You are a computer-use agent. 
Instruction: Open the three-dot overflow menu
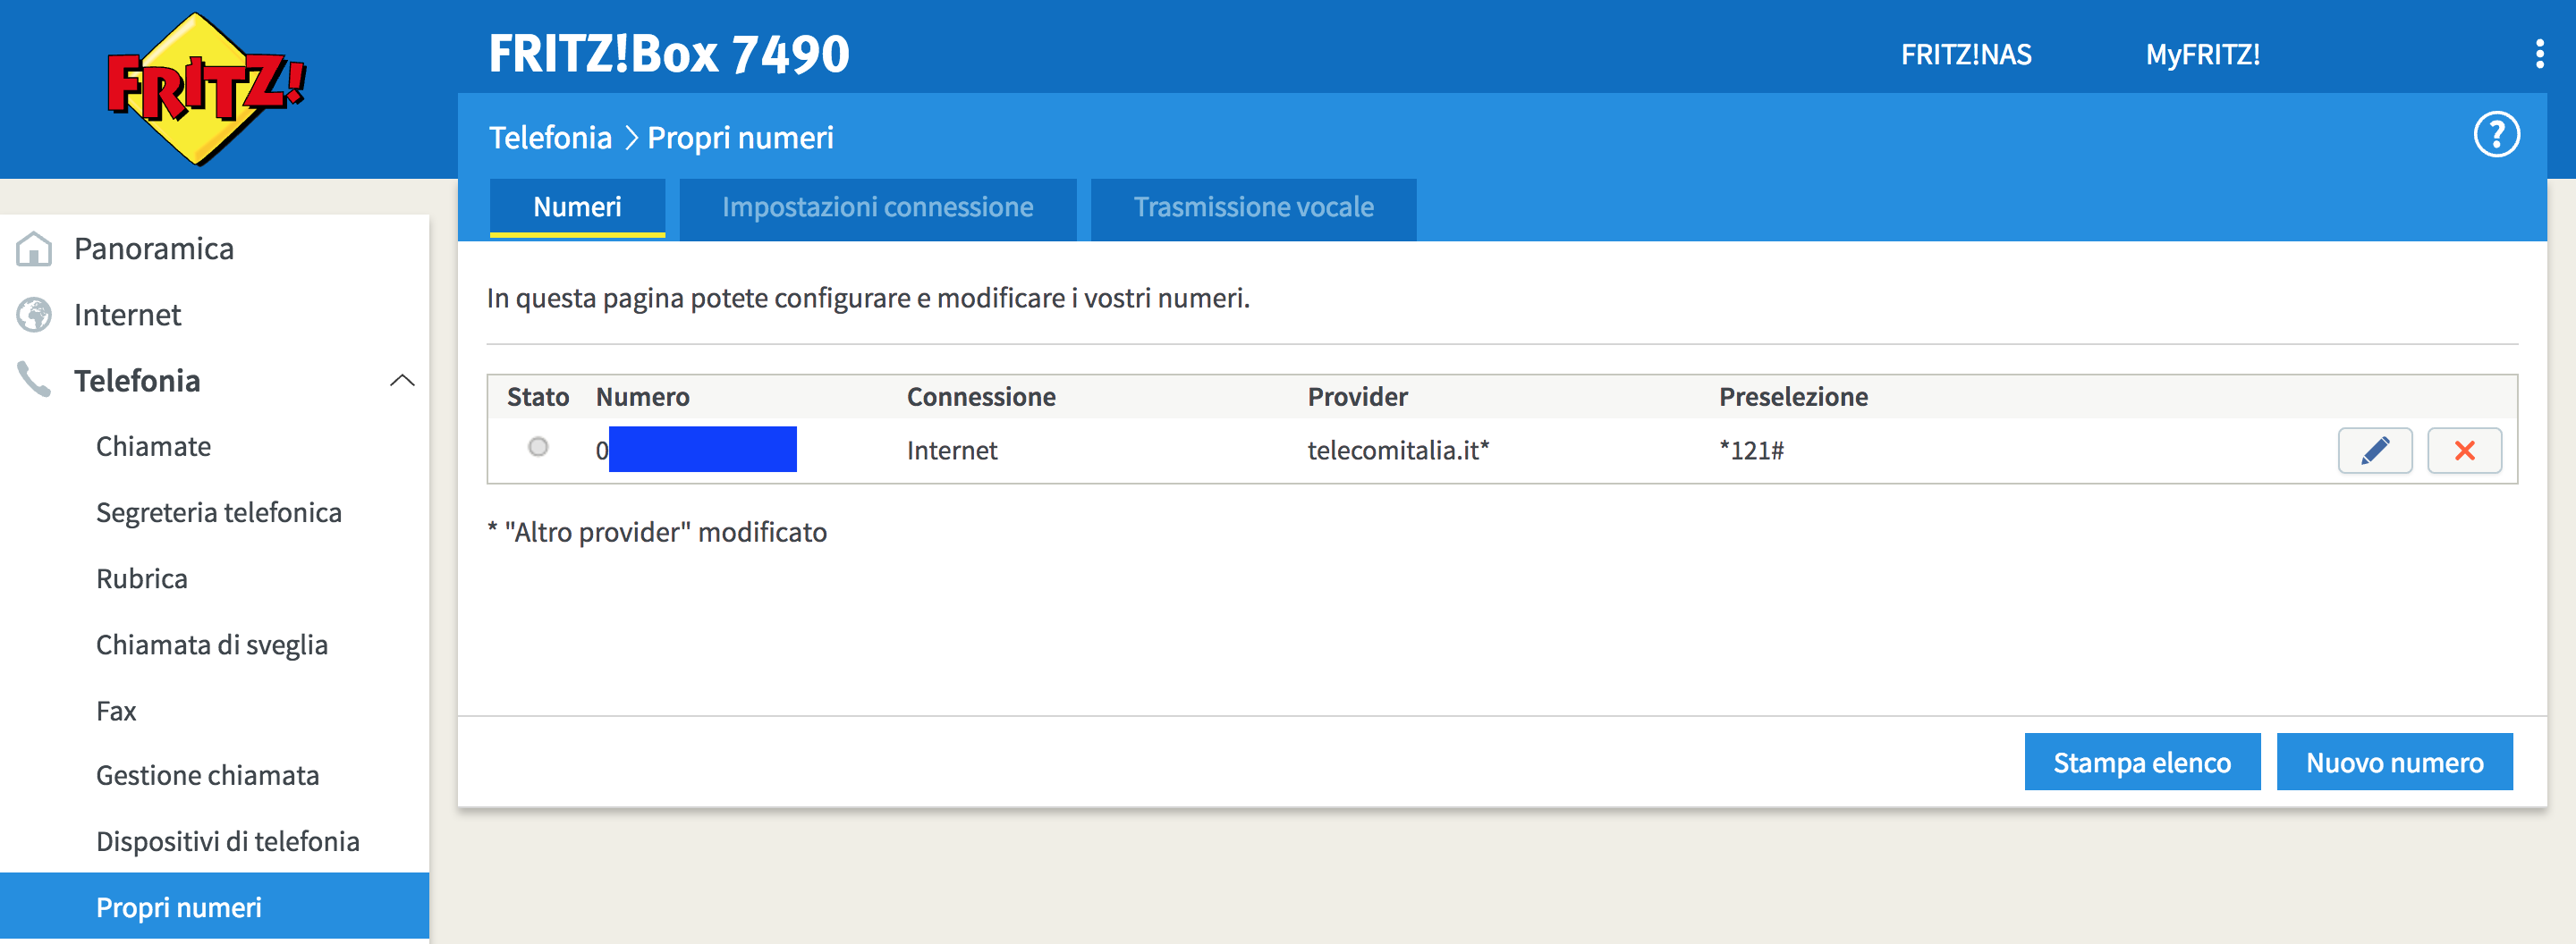tap(2539, 54)
